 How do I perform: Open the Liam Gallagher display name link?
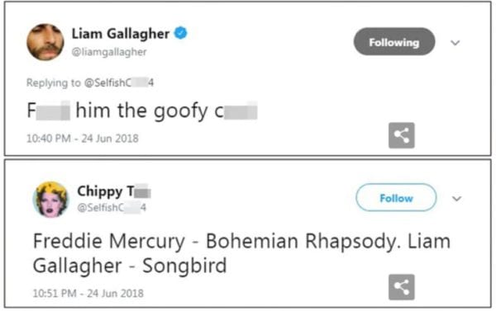click(x=121, y=34)
